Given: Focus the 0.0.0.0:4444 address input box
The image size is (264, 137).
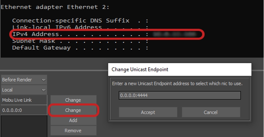Looking at the screenshot, I should (180, 95).
